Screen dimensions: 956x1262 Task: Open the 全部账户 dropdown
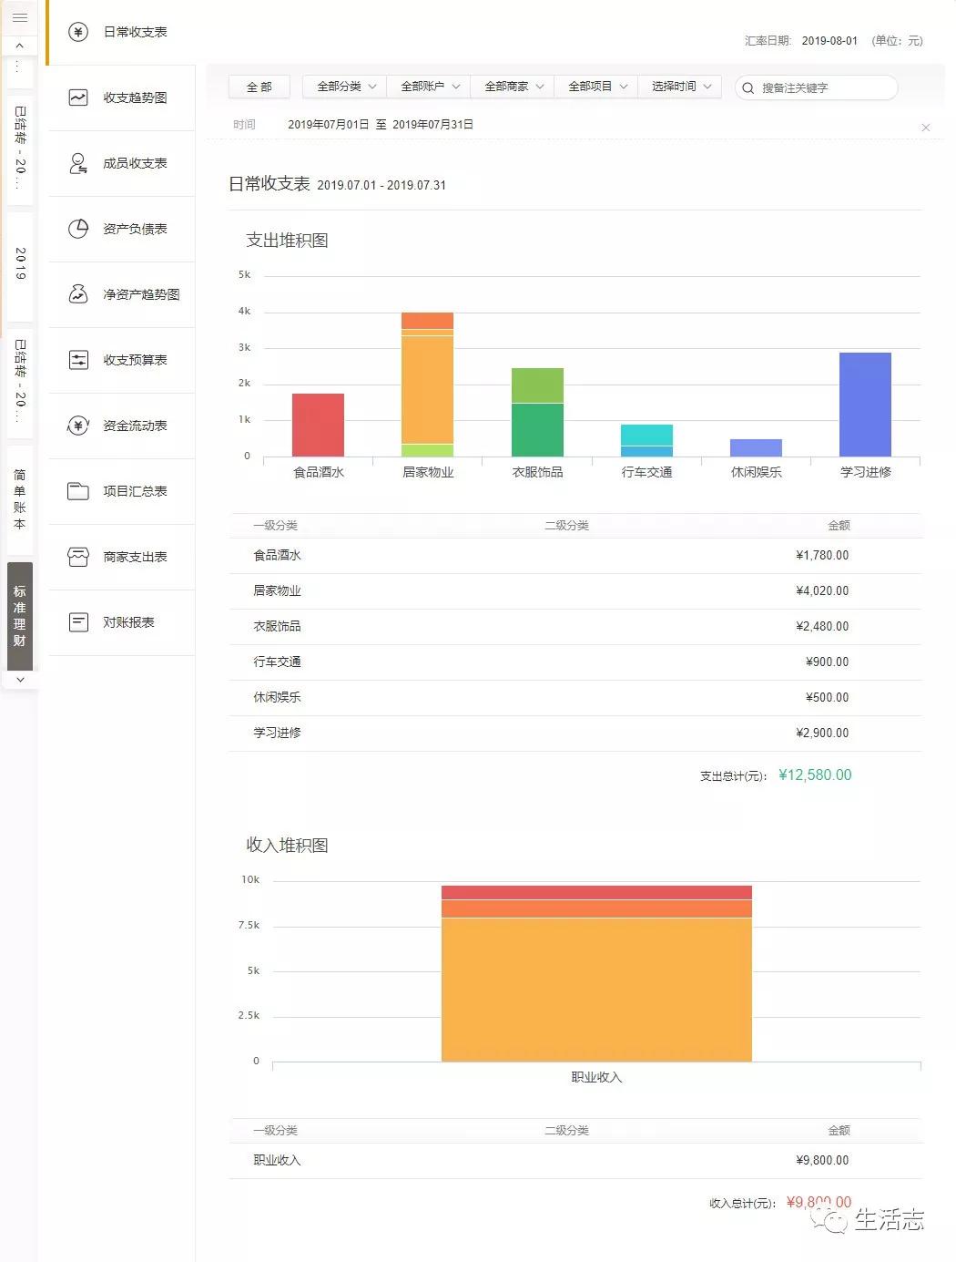click(x=428, y=87)
